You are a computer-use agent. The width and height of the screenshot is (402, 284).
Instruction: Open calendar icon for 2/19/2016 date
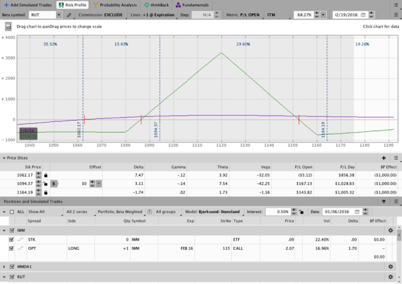[363, 15]
